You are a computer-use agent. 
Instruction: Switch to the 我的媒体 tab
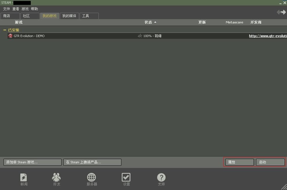[69, 16]
